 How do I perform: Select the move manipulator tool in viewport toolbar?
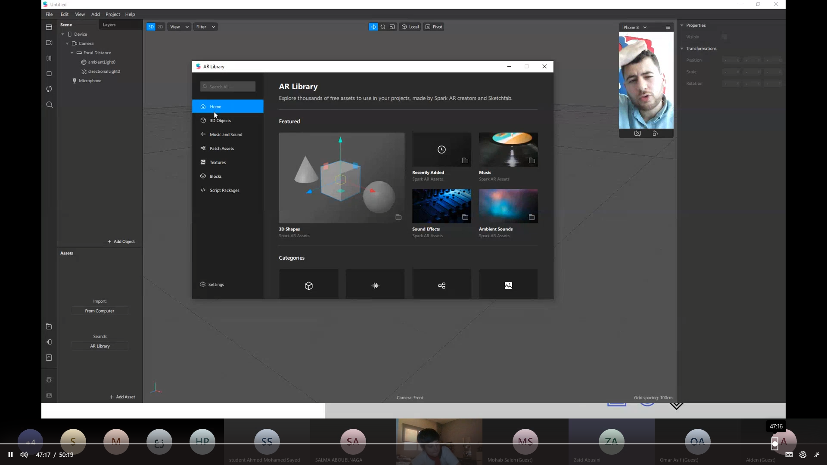[x=373, y=27]
